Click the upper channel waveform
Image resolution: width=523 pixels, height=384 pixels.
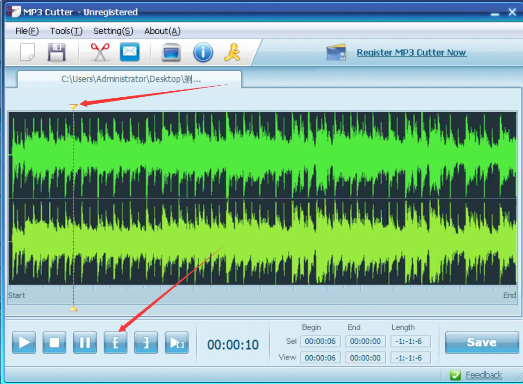(263, 155)
